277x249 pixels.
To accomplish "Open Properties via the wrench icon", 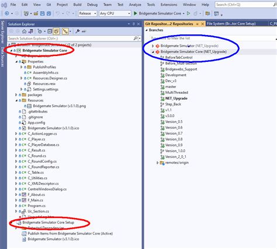I will 77,31.
